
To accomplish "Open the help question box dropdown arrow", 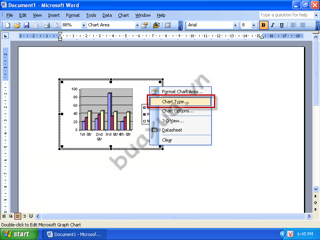I will point(316,15).
